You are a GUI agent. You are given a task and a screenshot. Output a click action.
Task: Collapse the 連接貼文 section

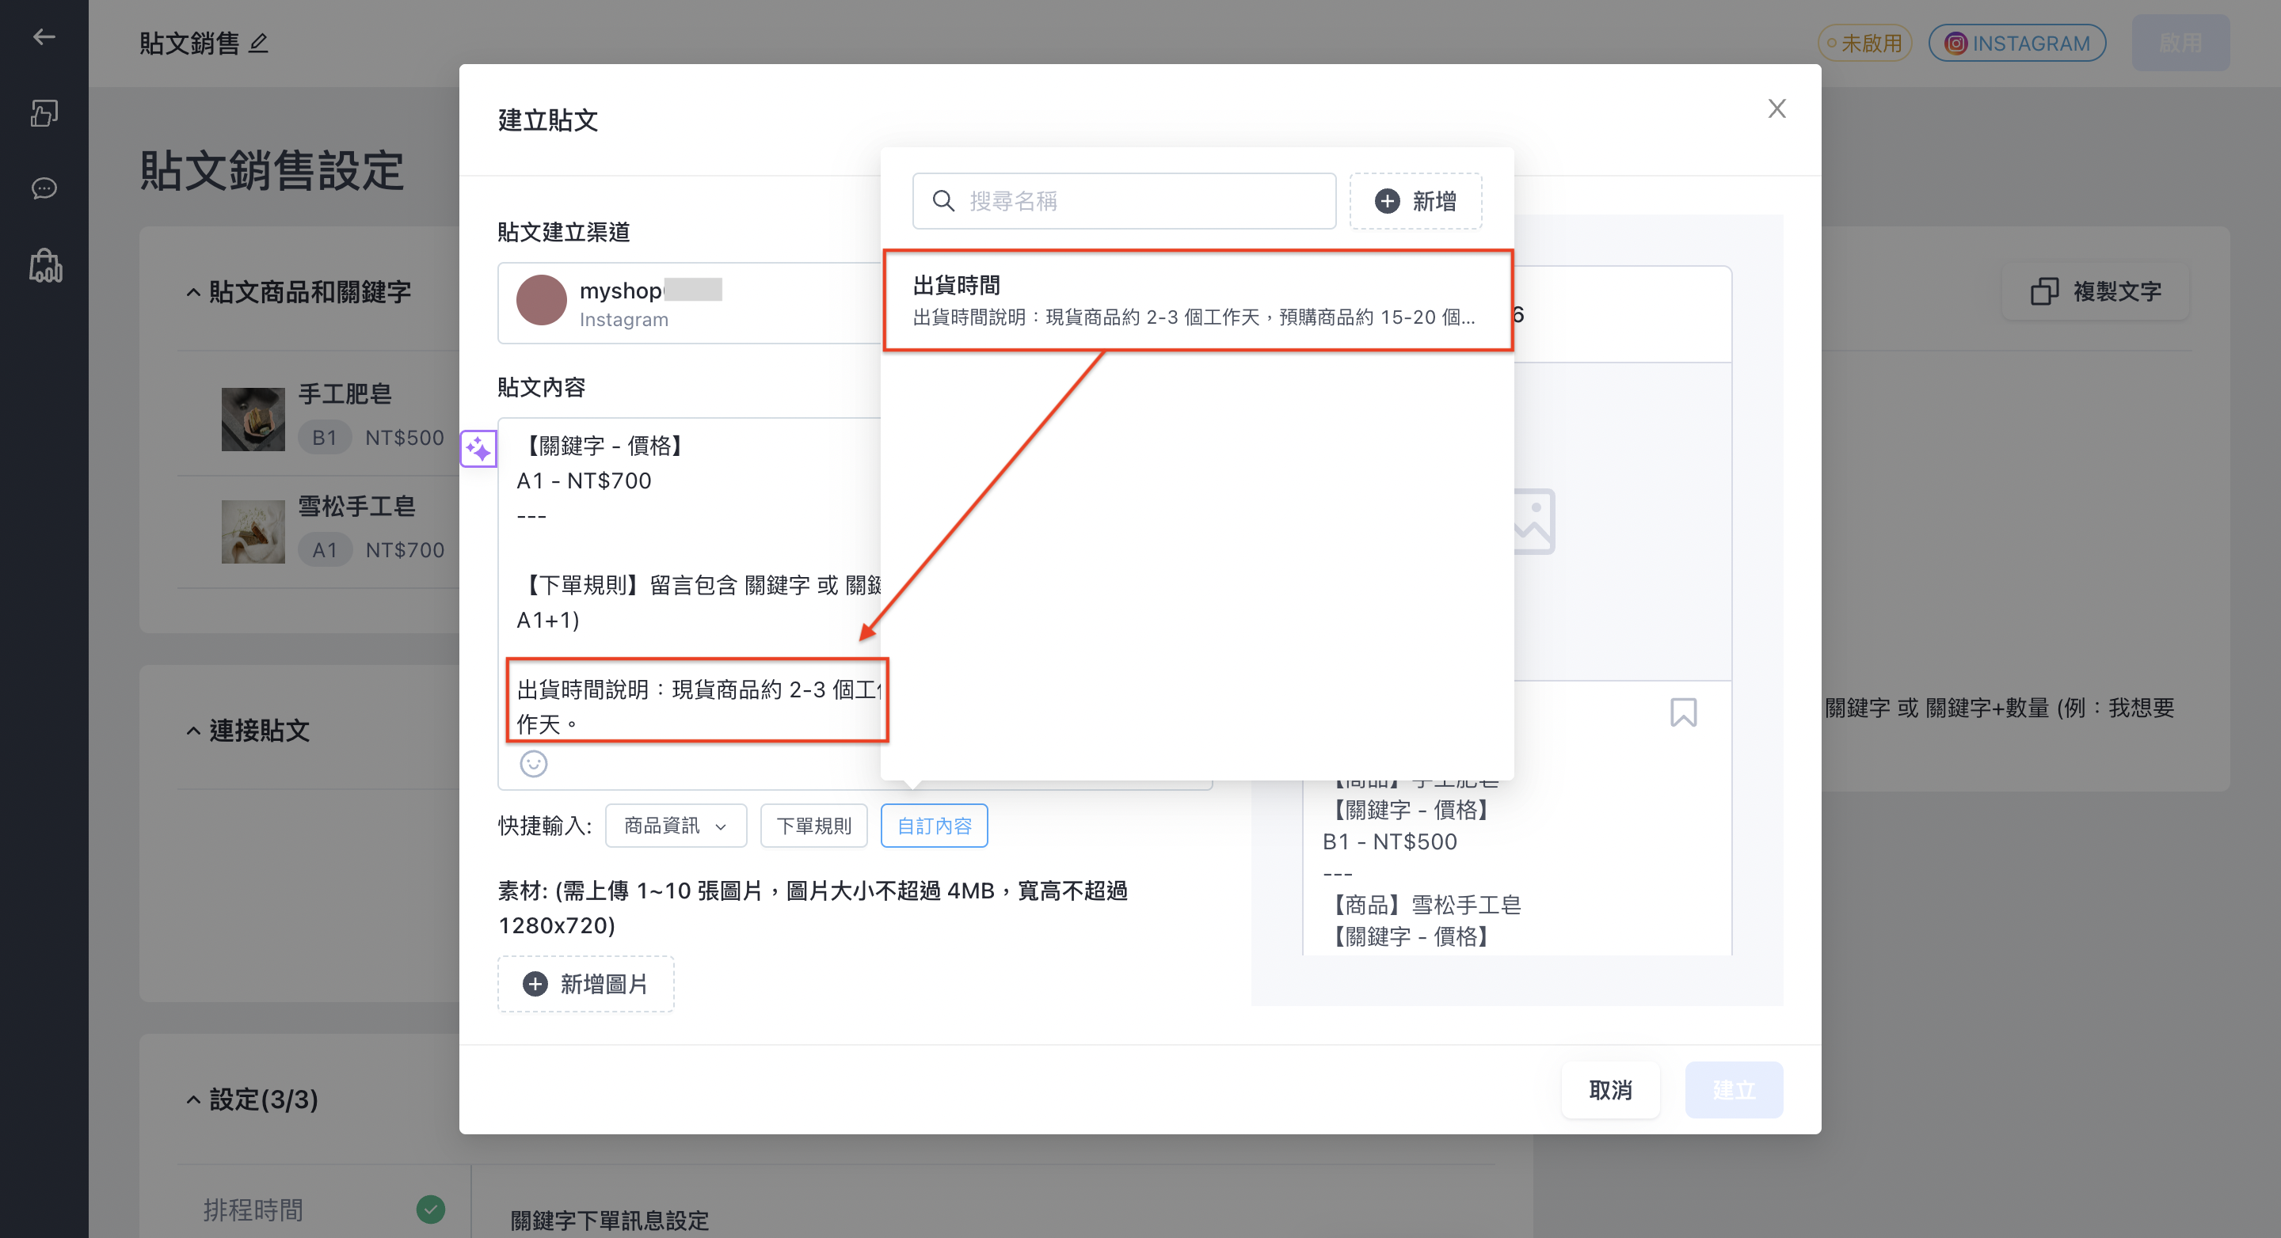click(x=193, y=731)
